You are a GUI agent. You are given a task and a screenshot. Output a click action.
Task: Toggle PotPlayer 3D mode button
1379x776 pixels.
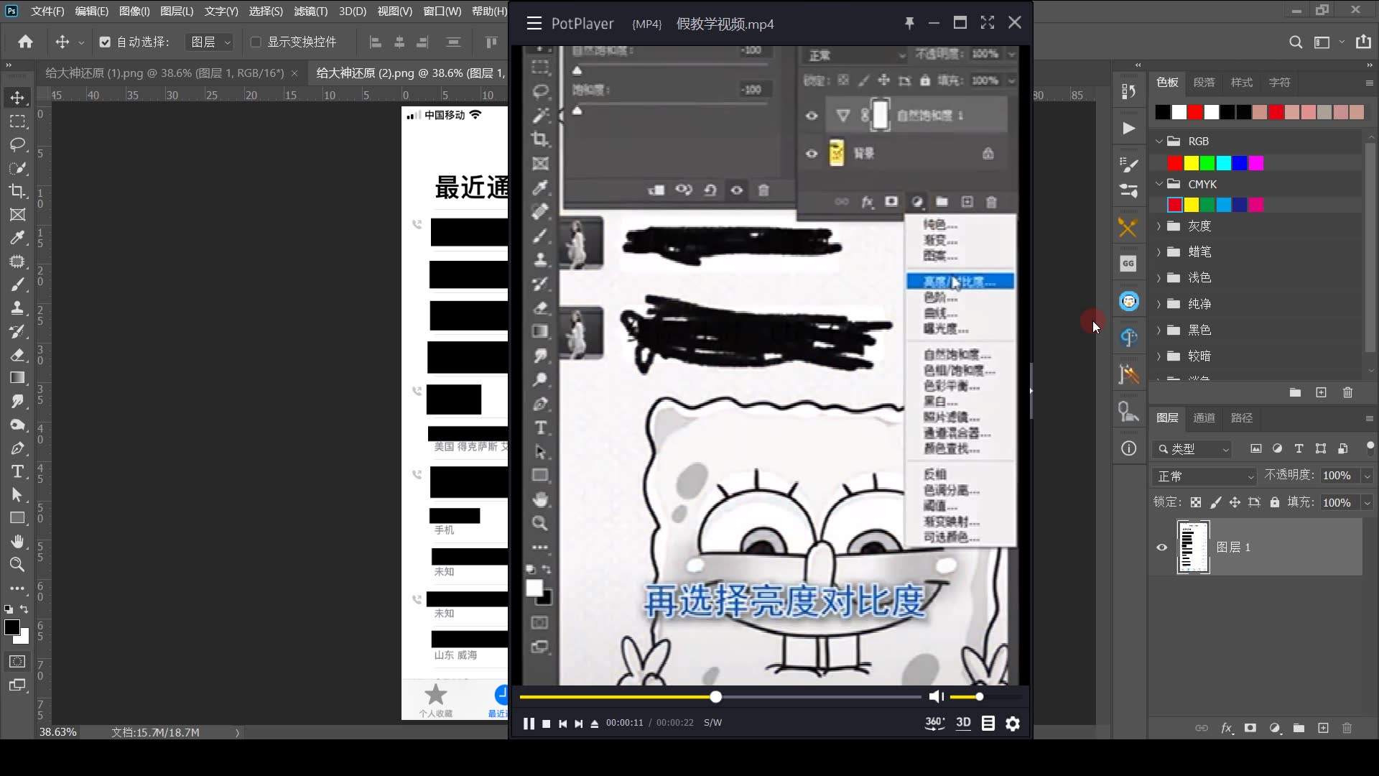pos(963,723)
